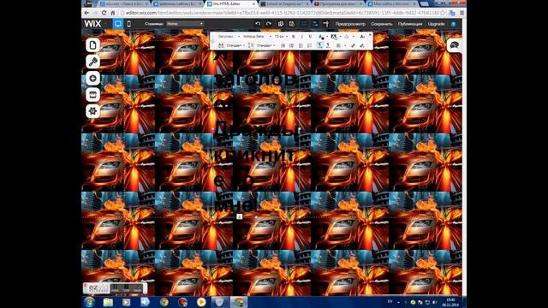The width and height of the screenshot is (548, 308).
Task: Switch to the School of Dragons browser tab
Action: tap(285, 3)
